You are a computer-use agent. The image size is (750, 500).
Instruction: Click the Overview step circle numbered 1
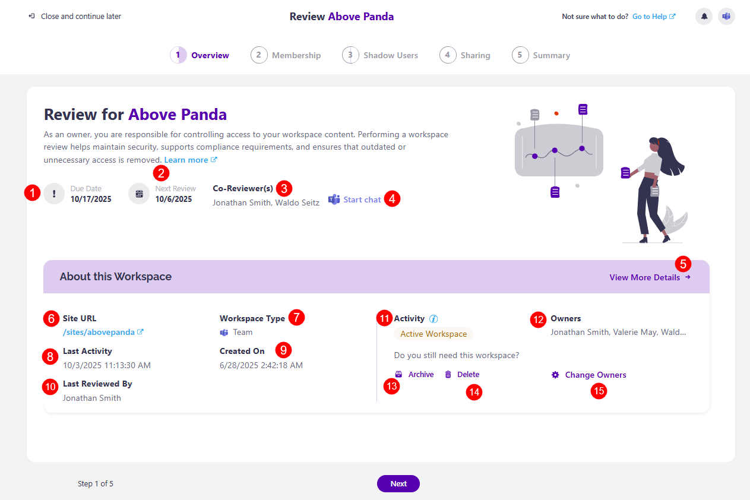click(178, 55)
